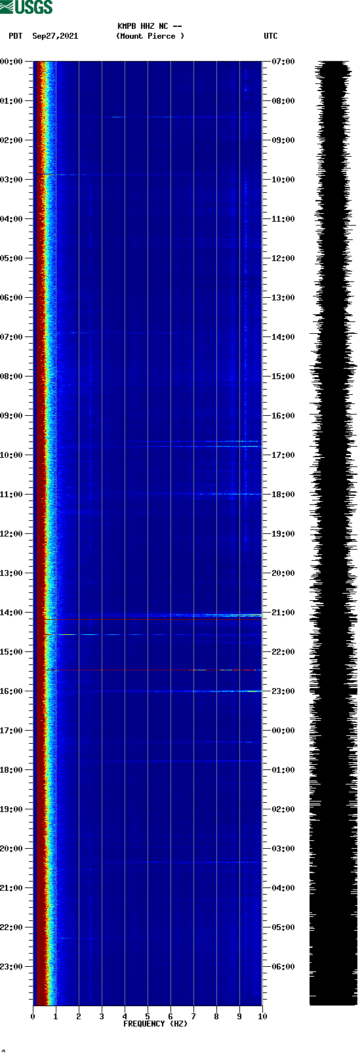Click the 8 Hz frequency tick label
This screenshot has width=362, height=1058.
tap(216, 1017)
